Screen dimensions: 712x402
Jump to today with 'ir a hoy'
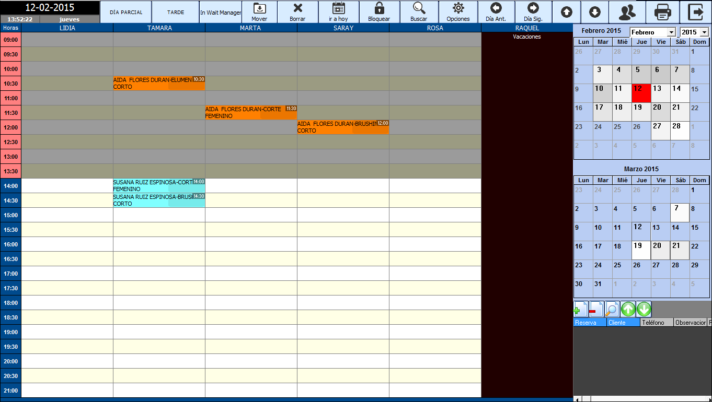(338, 12)
